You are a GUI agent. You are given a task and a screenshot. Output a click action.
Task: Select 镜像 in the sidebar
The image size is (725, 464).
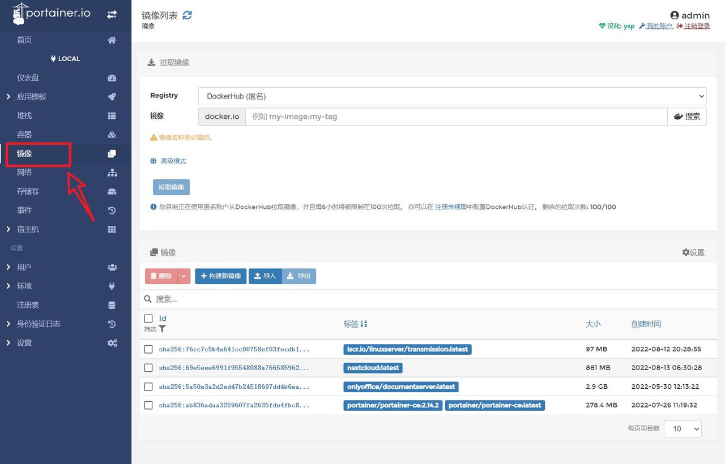(x=24, y=154)
